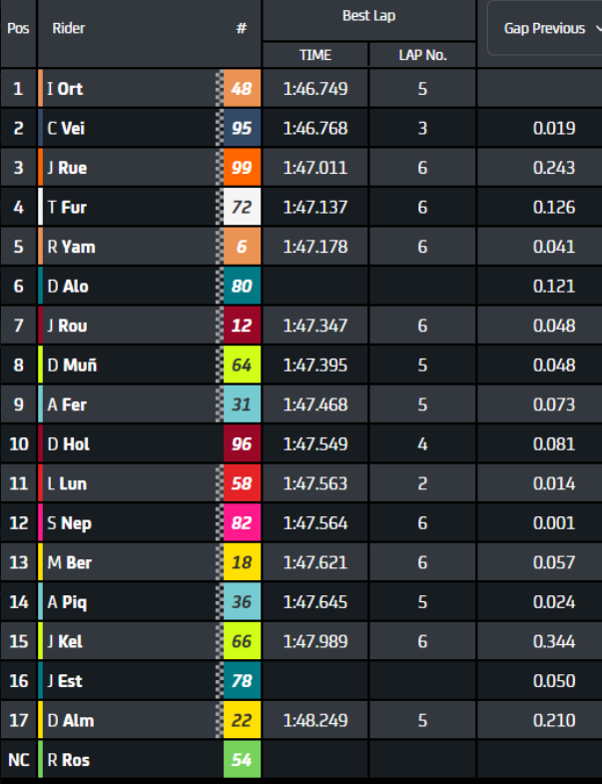Click the white number 72 badge
The image size is (602, 784).
242,208
